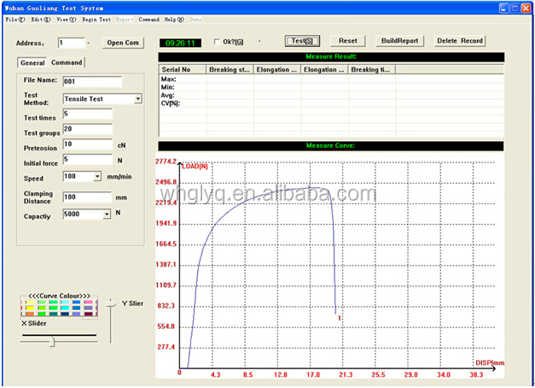535x388 pixels.
Task: Switch to the General tab
Action: 32,62
